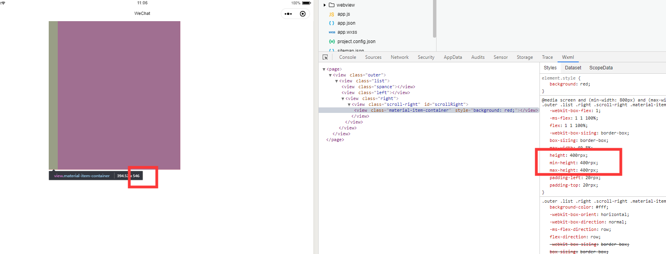The image size is (666, 254).
Task: Click the background-color: #fff property
Action: click(579, 207)
